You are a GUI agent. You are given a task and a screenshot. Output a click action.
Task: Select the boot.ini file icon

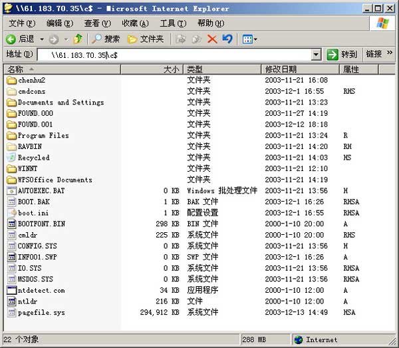pyautogui.click(x=11, y=213)
